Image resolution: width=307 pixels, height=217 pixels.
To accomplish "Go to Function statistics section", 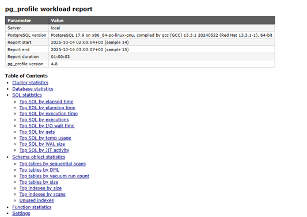I will pos(32,207).
